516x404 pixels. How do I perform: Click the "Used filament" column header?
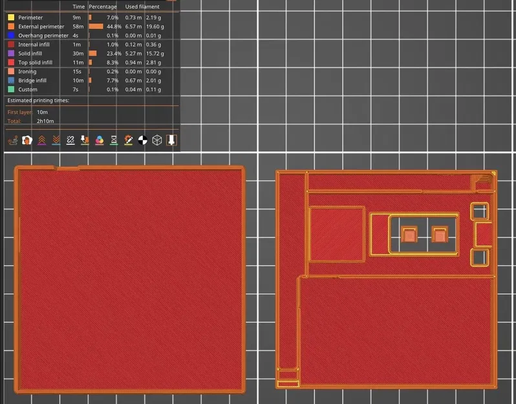[x=142, y=6]
